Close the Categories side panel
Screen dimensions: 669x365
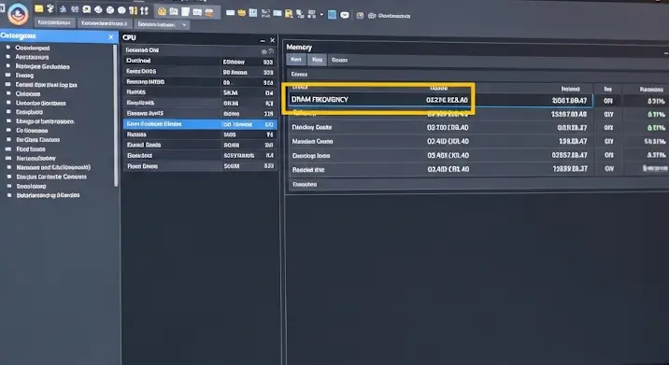[111, 37]
